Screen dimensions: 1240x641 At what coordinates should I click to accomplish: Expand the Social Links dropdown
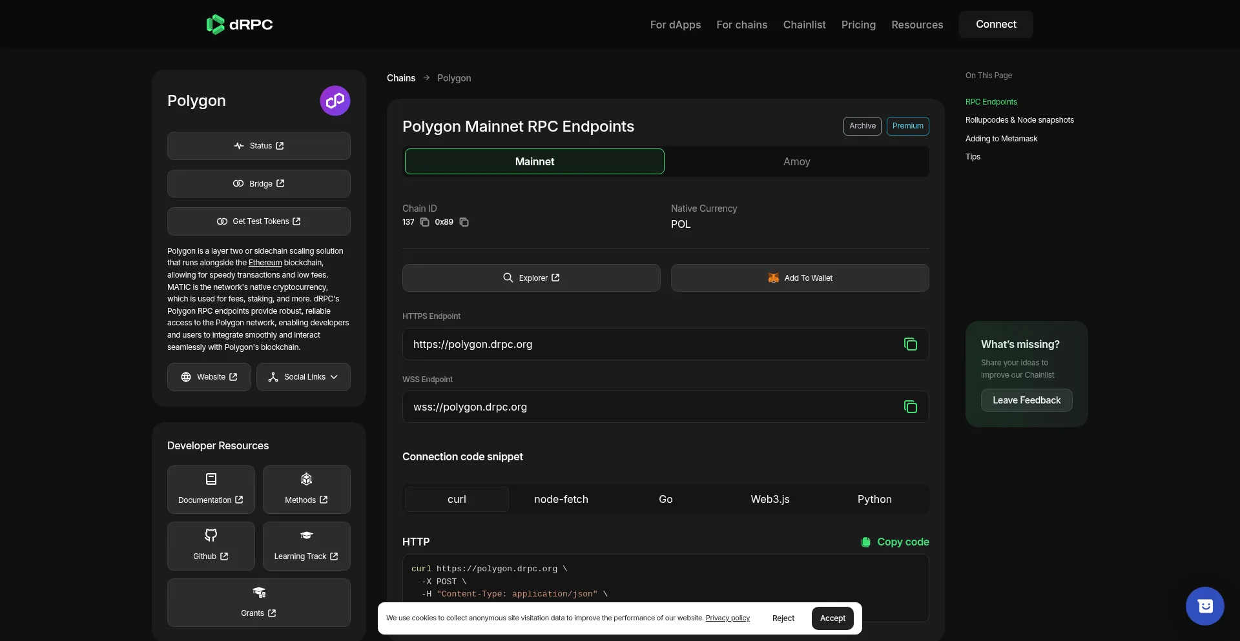pyautogui.click(x=304, y=377)
